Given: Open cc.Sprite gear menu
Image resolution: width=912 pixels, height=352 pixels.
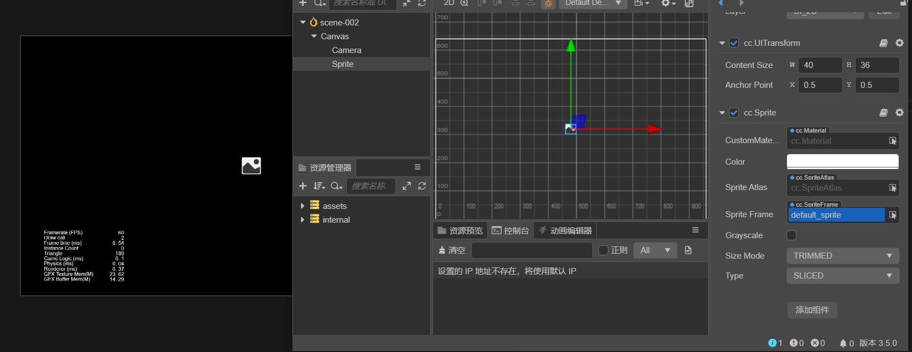Looking at the screenshot, I should (x=899, y=112).
